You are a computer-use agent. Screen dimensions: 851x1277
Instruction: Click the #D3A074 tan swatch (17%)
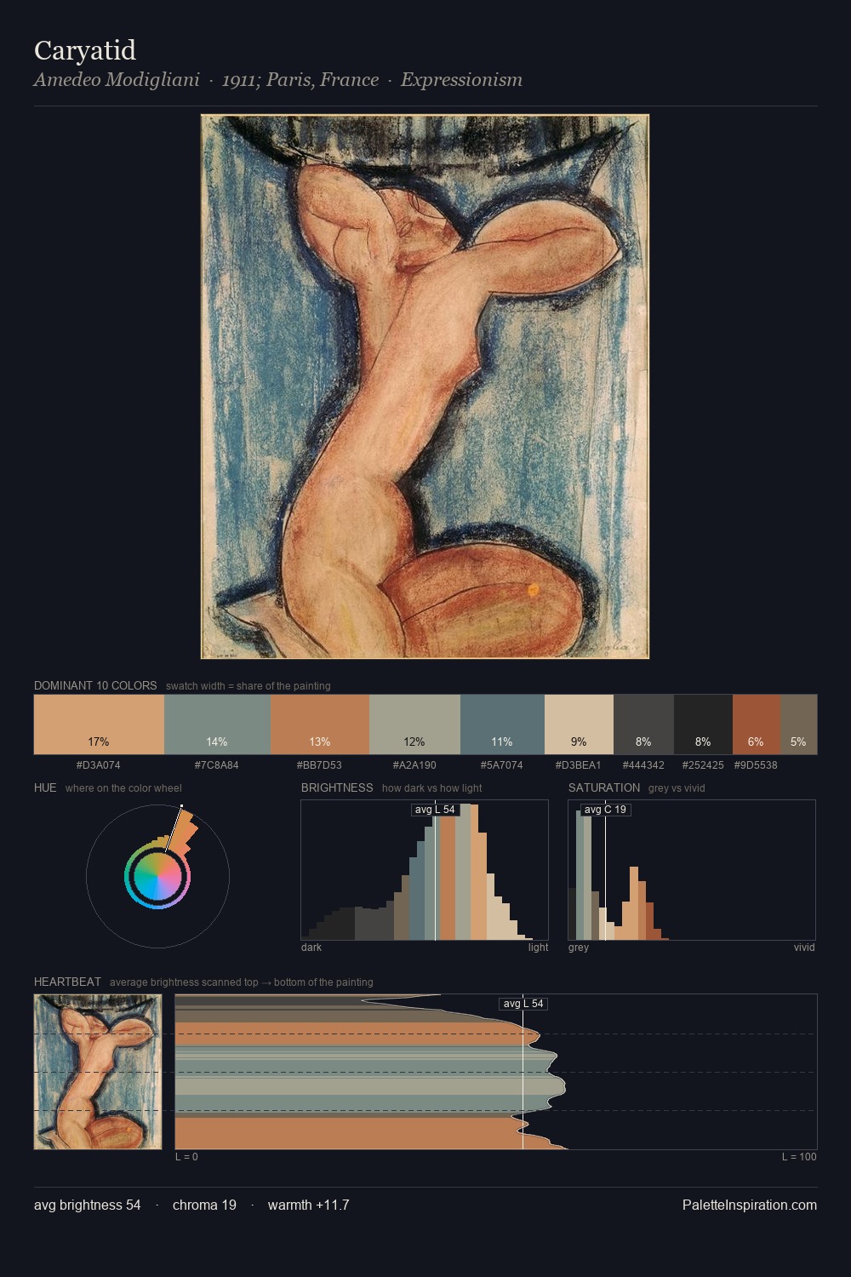[x=99, y=724]
